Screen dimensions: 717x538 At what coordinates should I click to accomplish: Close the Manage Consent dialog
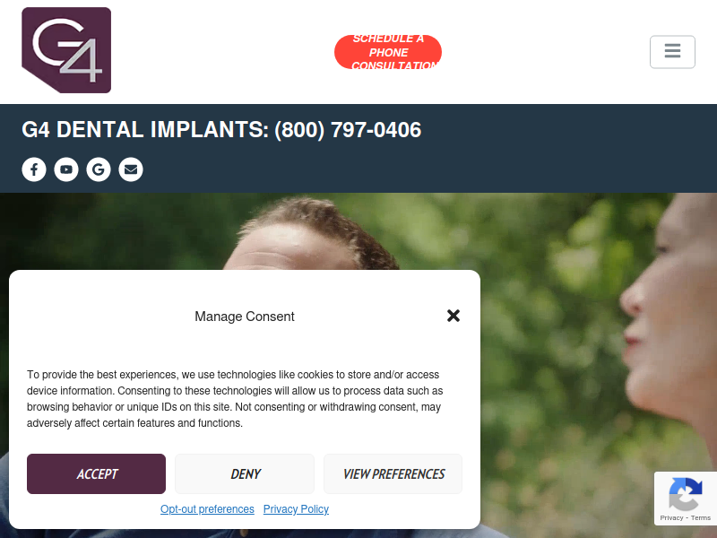point(454,316)
